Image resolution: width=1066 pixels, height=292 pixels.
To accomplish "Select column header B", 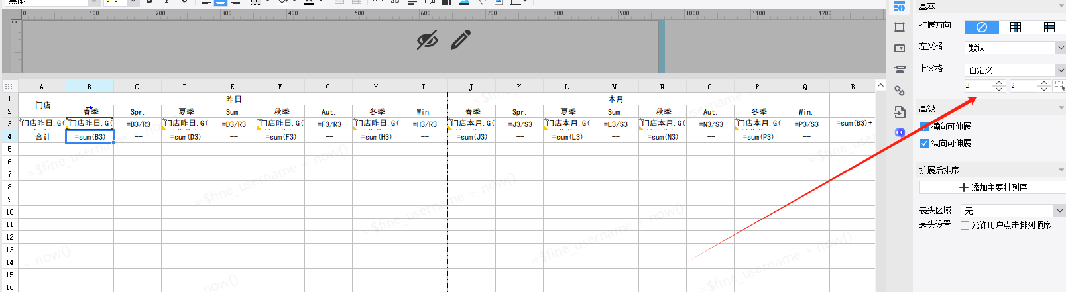I will (x=89, y=86).
